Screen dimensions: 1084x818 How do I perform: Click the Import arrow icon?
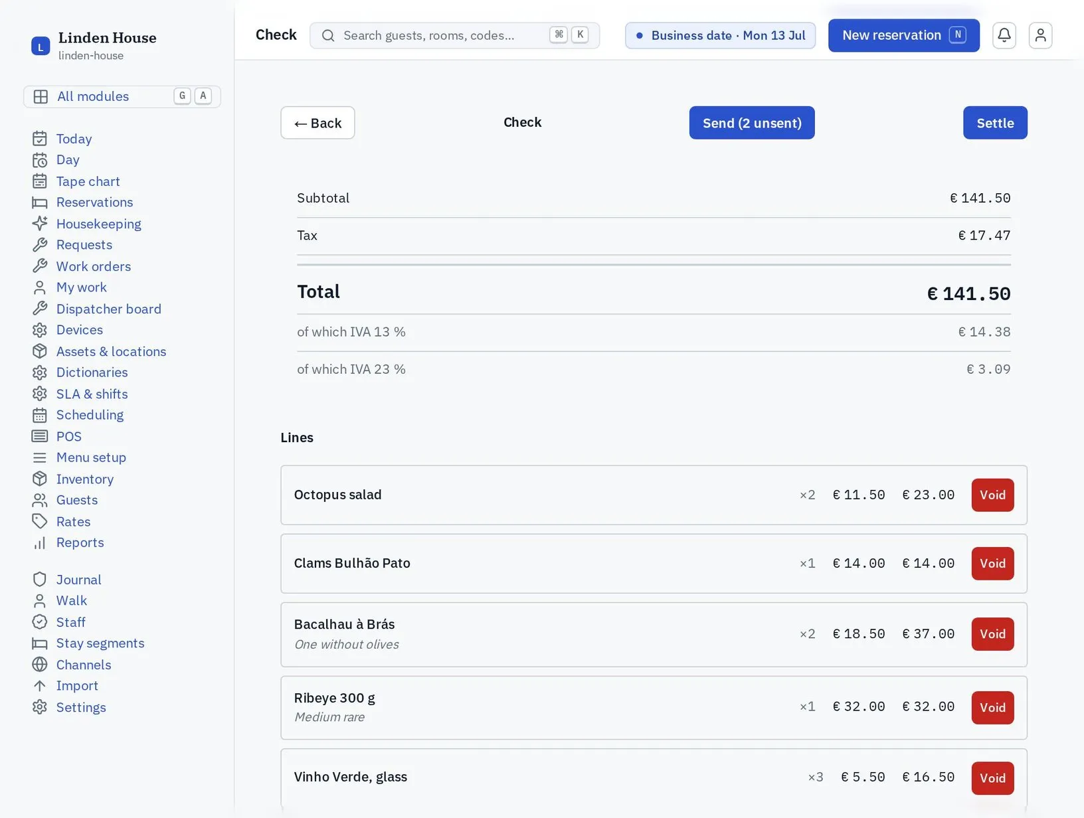pos(40,686)
